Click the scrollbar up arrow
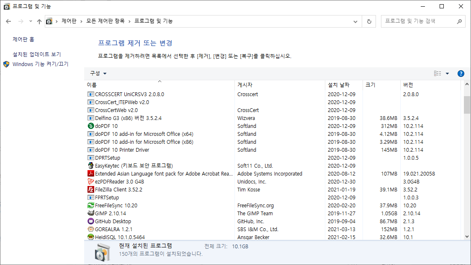 click(467, 84)
